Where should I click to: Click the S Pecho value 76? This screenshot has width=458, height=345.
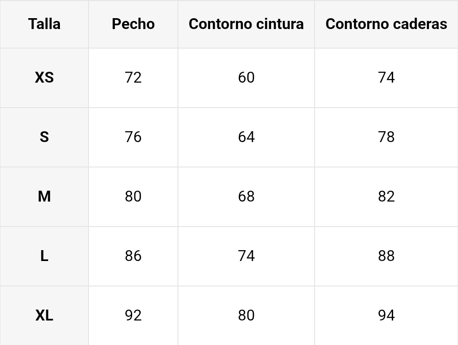(x=133, y=137)
